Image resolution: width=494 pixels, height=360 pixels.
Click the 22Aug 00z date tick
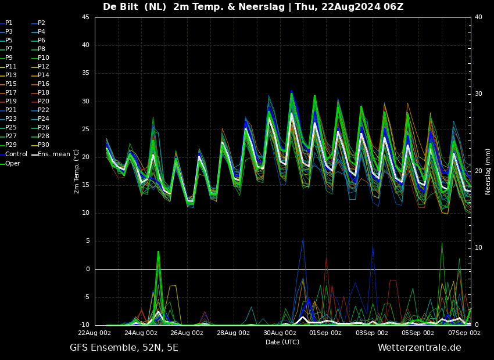pyautogui.click(x=94, y=333)
